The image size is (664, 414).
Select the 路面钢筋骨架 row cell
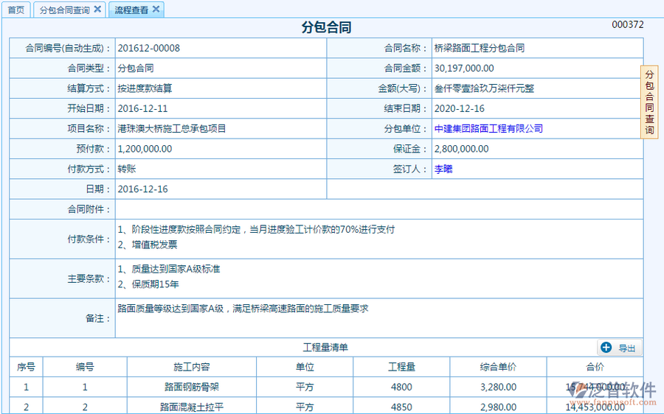192,387
